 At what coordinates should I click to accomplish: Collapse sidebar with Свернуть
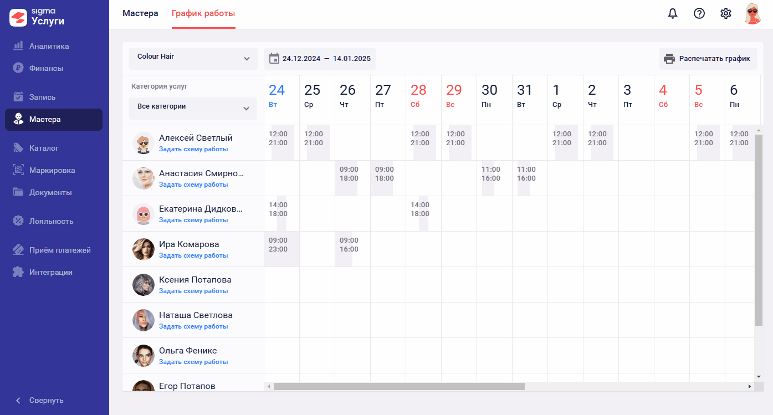point(46,400)
